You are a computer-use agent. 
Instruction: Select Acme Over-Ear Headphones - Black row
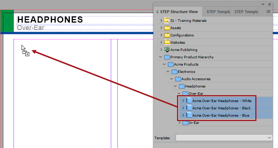(226, 108)
